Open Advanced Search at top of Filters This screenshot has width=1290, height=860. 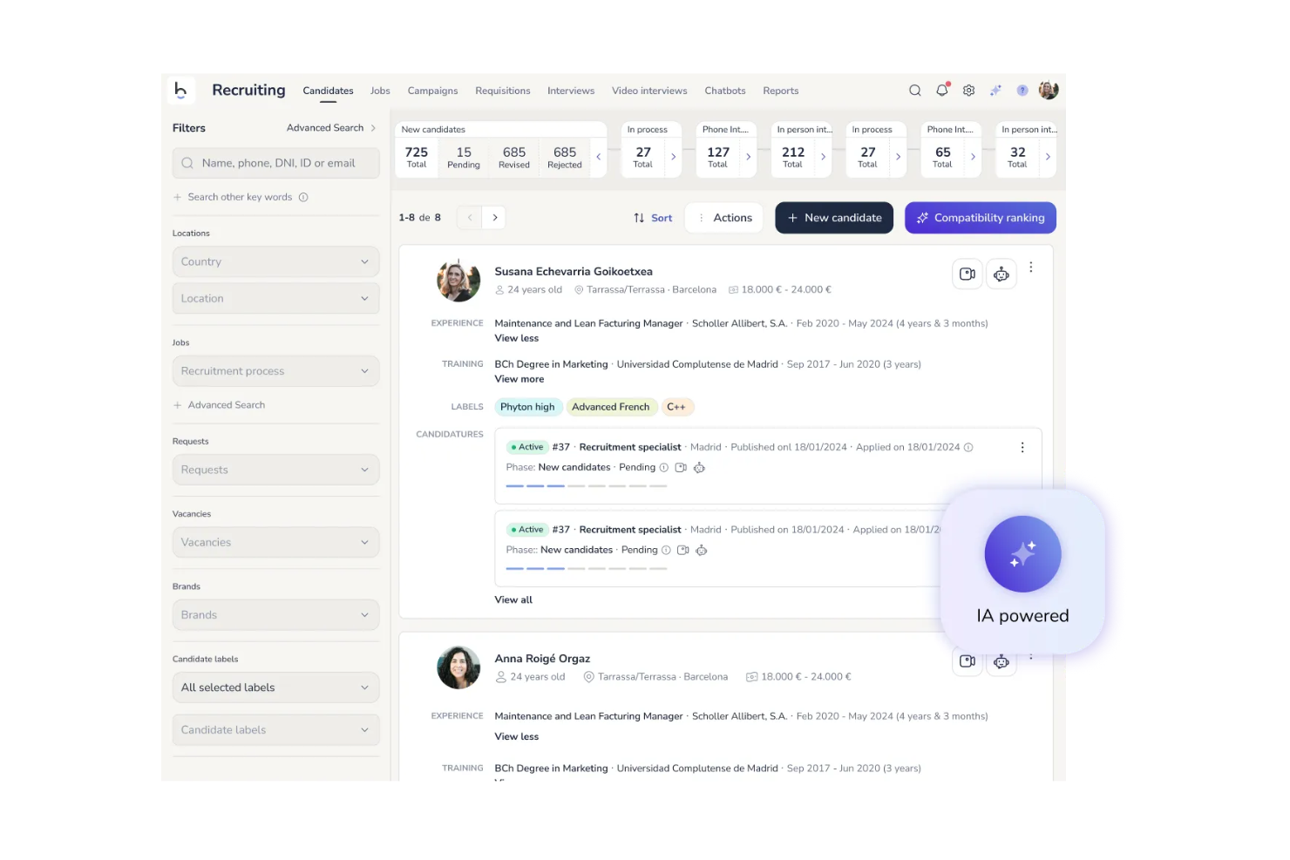(331, 128)
